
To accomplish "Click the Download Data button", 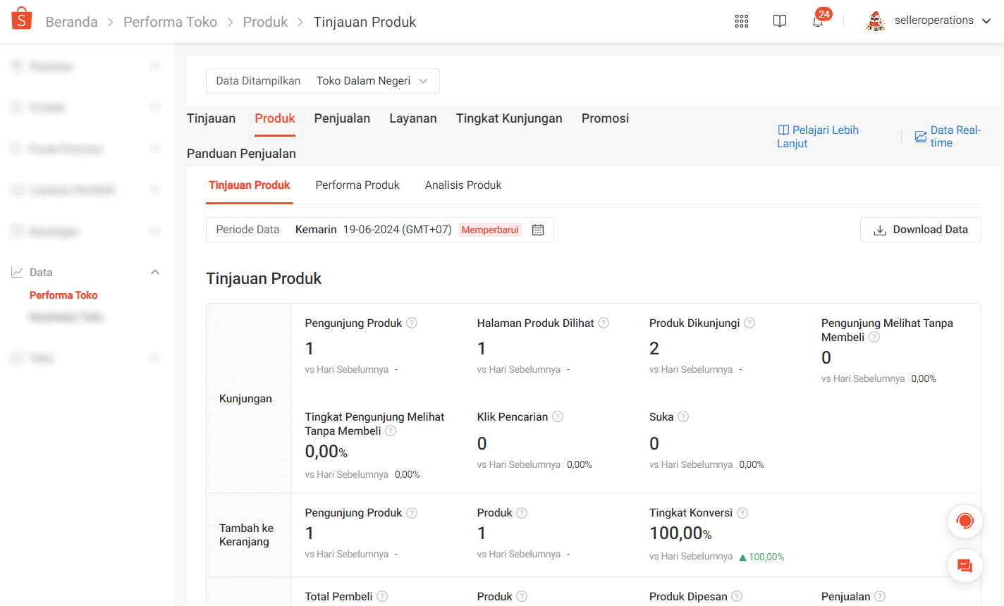I will pos(921,230).
